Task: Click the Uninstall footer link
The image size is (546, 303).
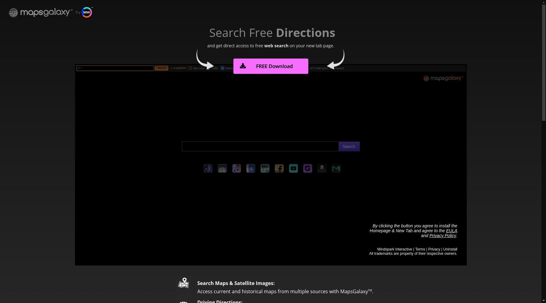Action: pyautogui.click(x=450, y=249)
